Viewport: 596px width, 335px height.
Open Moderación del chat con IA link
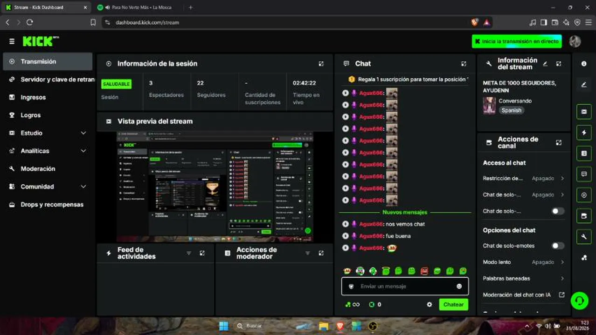pyautogui.click(x=524, y=295)
